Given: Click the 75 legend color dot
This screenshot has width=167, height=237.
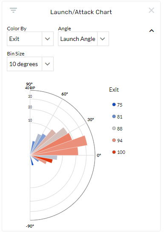Looking at the screenshot, I should click(114, 104).
